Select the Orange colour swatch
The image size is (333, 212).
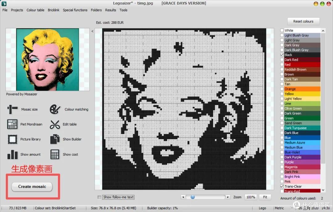(302, 89)
